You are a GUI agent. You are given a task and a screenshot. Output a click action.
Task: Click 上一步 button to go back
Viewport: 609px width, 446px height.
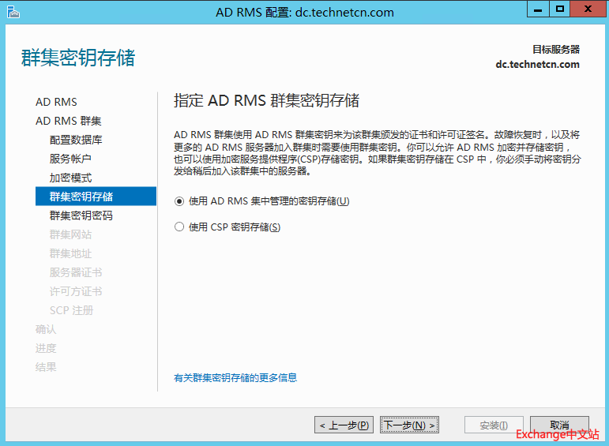344,425
